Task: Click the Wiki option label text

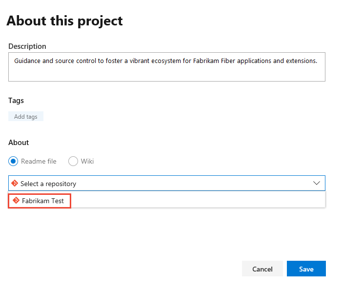Action: (87, 161)
